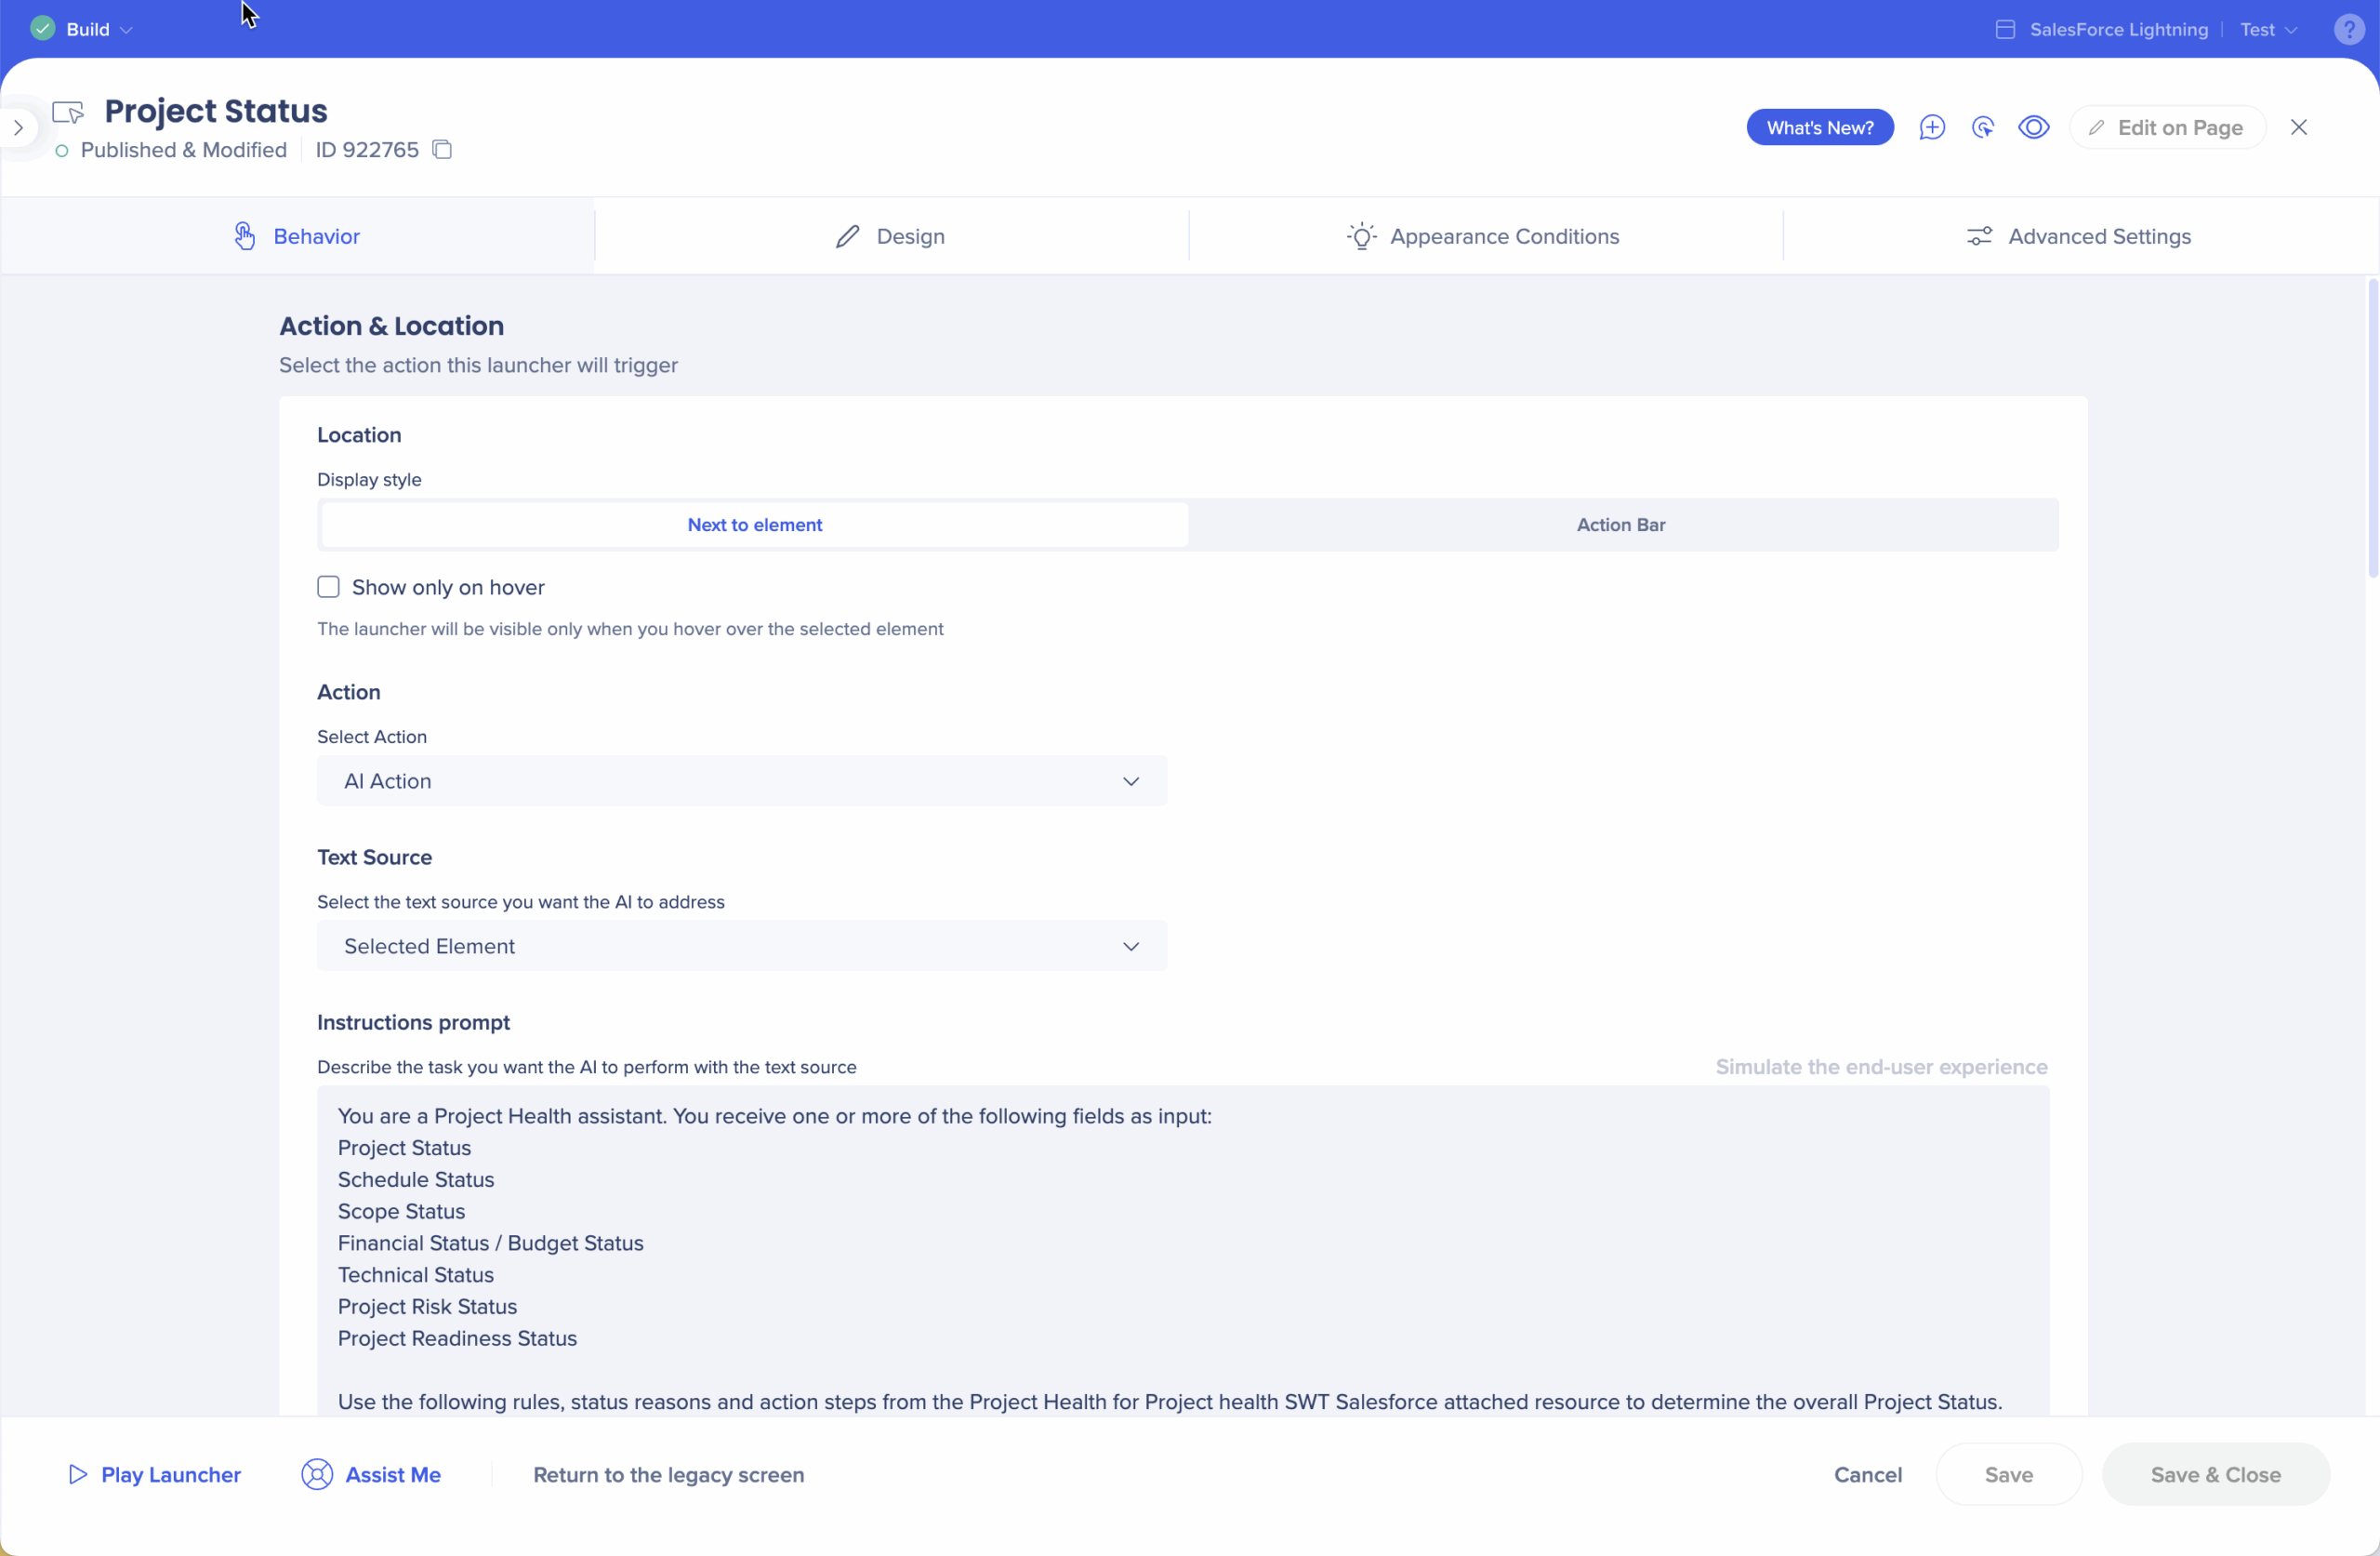Click the add comment icon
The height and width of the screenshot is (1556, 2380).
pyautogui.click(x=1931, y=128)
